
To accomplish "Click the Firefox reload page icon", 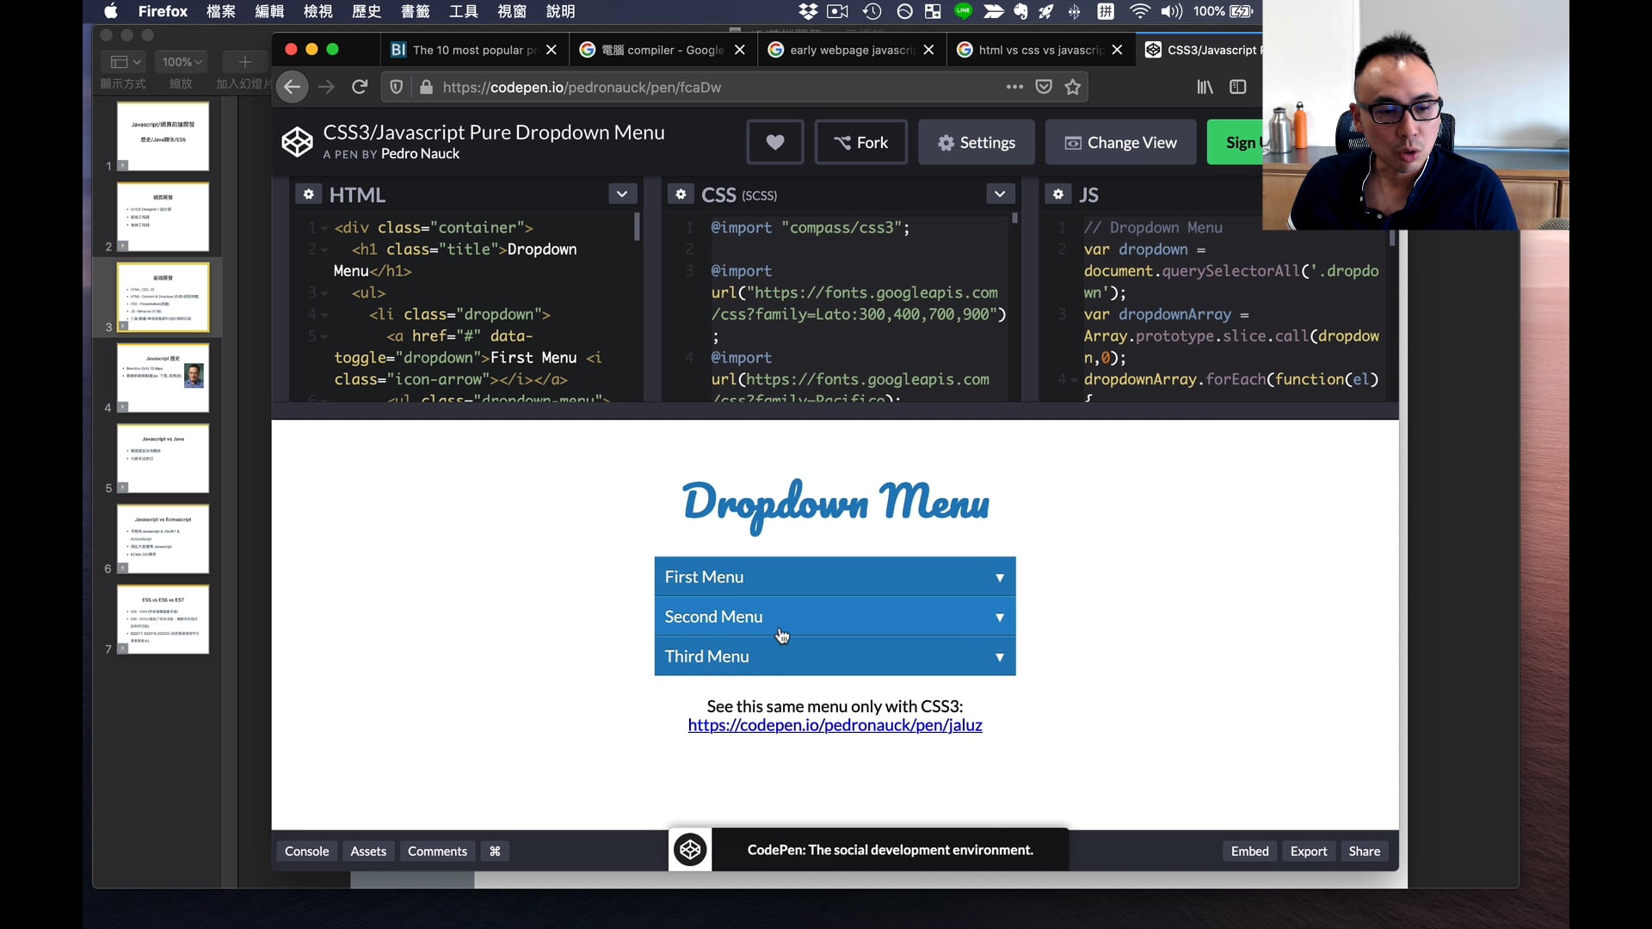I will click(x=361, y=87).
